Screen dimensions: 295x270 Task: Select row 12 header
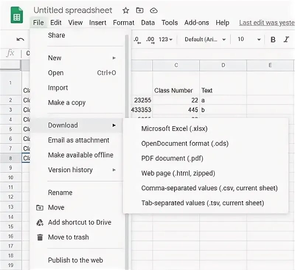pyautogui.click(x=11, y=197)
